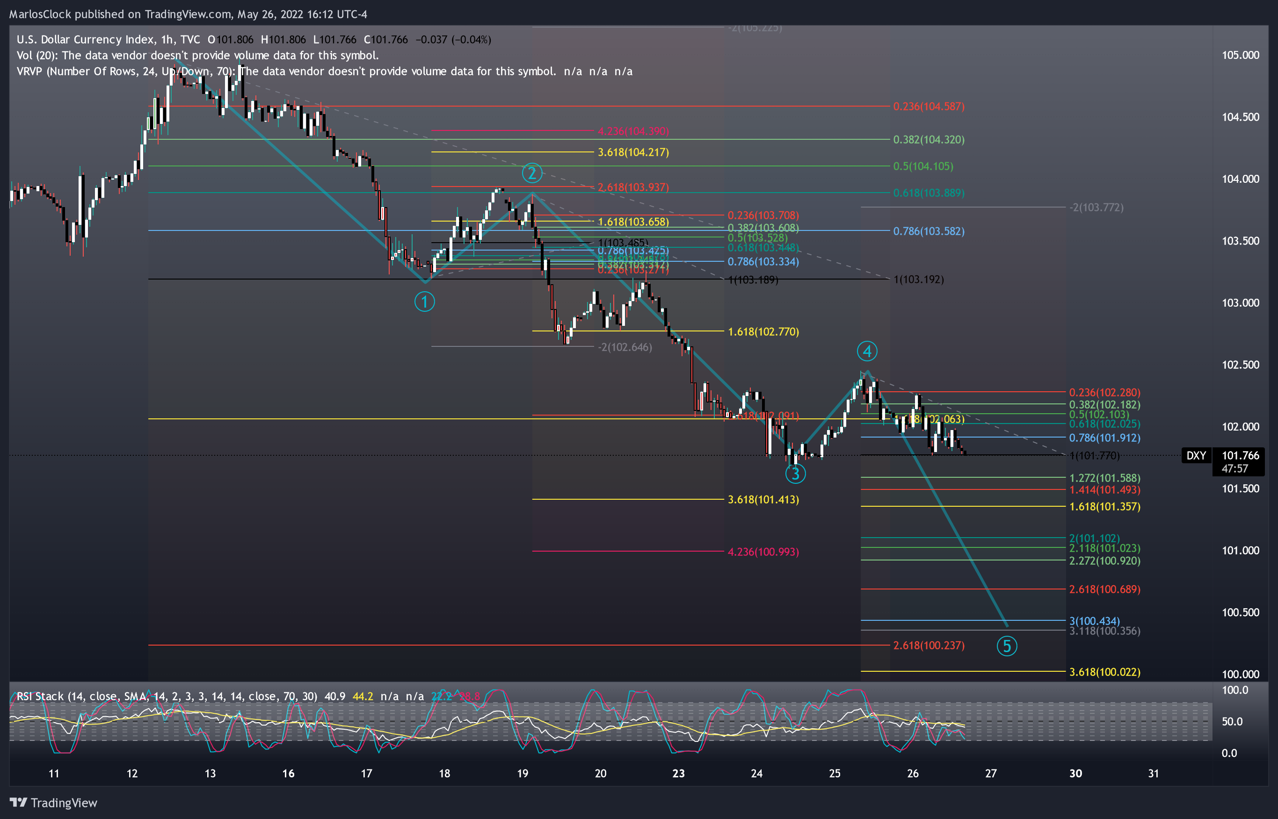The image size is (1278, 819).
Task: Click the 0.618(102.025) Fibonacci label
Action: point(1104,424)
